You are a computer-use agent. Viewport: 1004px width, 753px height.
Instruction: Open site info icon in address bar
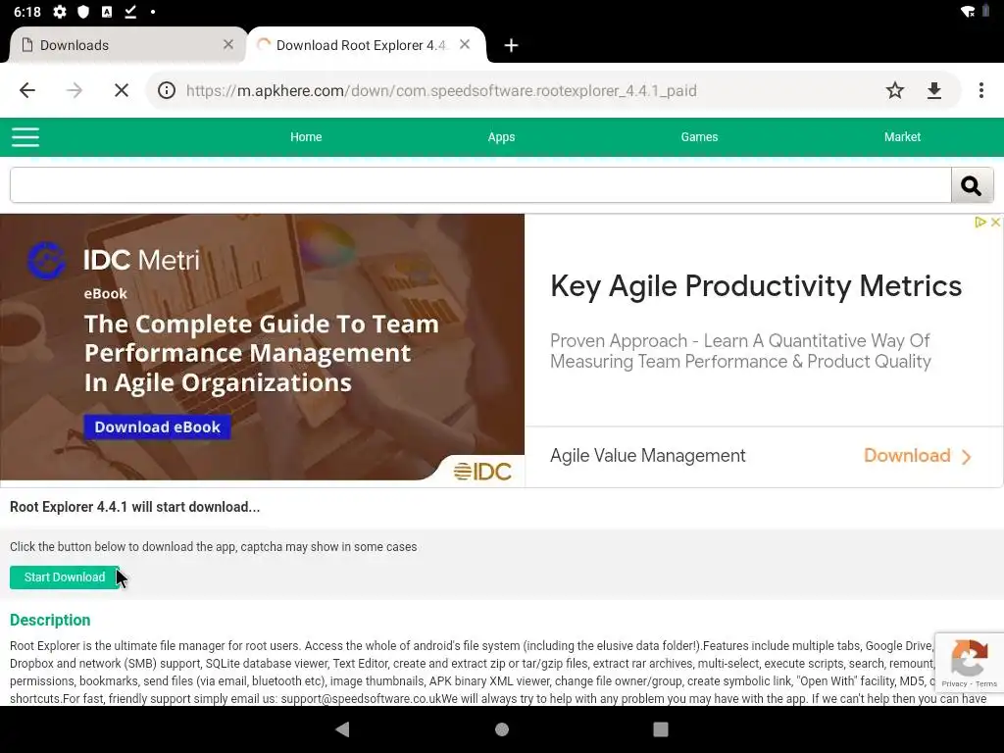point(167,90)
